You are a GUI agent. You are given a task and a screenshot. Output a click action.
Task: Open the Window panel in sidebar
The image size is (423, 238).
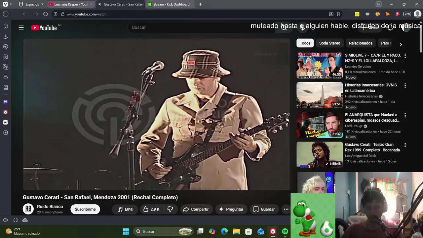coord(6,77)
